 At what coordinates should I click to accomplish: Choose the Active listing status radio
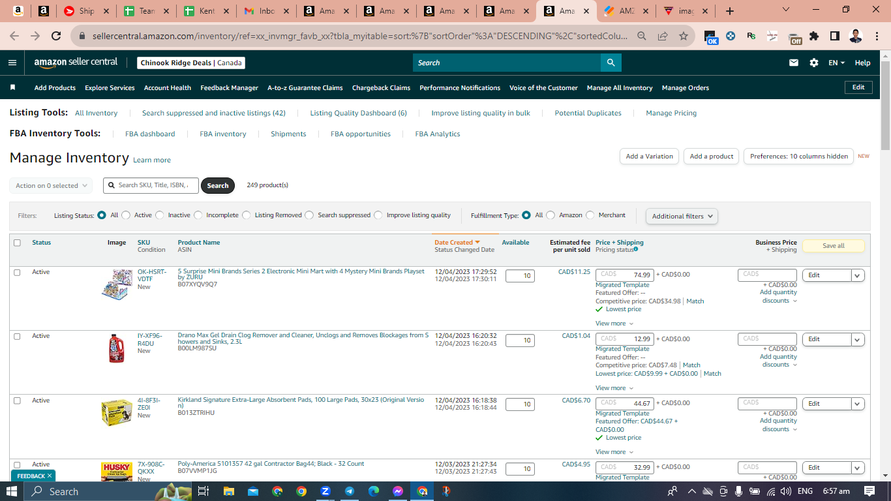[126, 215]
